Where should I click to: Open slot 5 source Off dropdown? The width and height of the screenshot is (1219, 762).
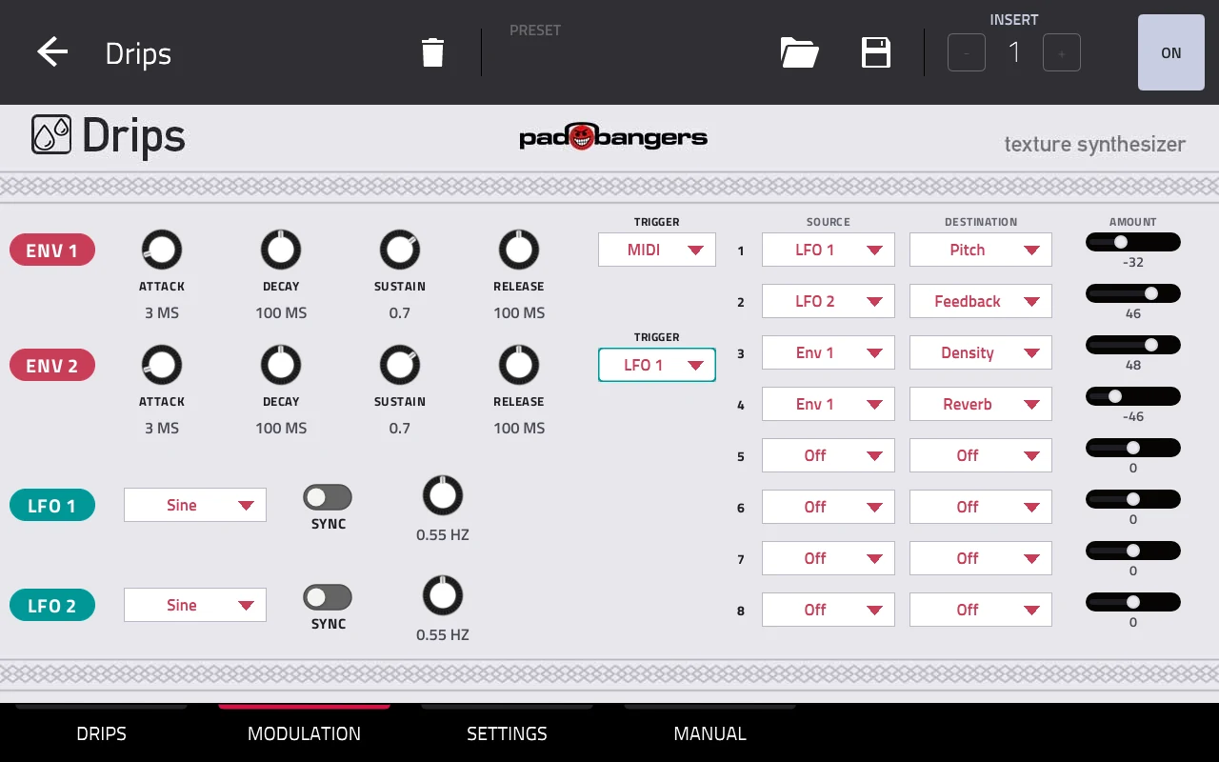tap(829, 455)
